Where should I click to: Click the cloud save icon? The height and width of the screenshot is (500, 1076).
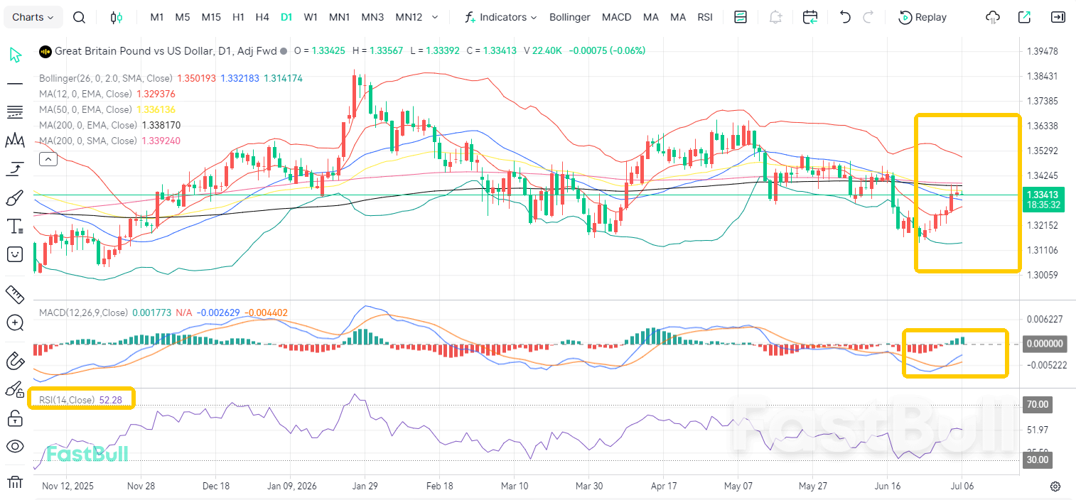tap(993, 17)
